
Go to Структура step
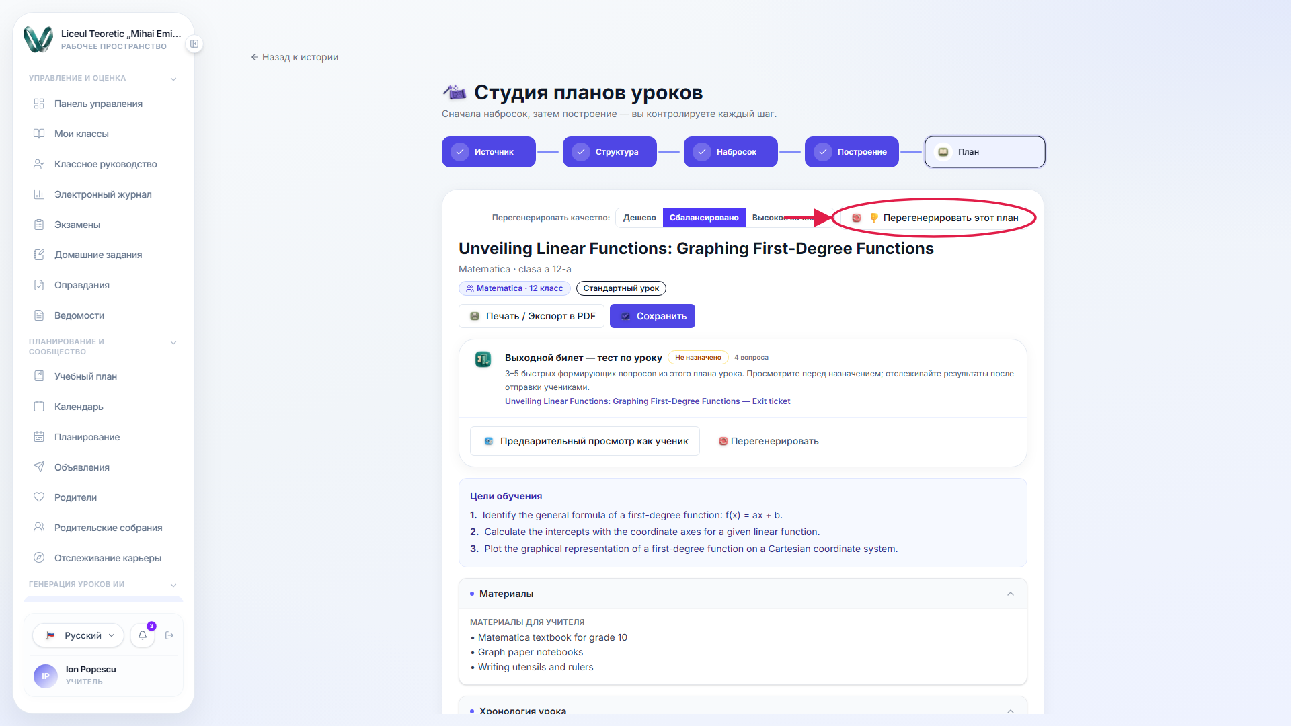(x=610, y=152)
